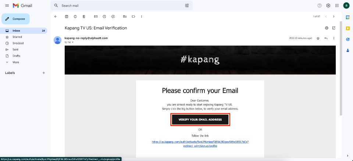Open message More options menu

click(x=334, y=38)
